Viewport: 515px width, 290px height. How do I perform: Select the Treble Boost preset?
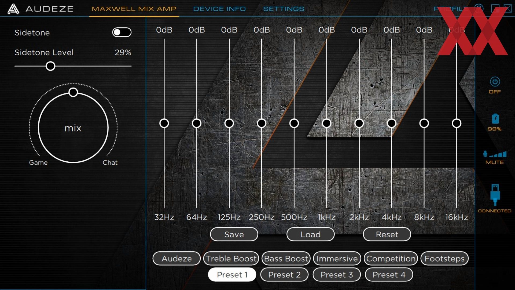pos(231,259)
